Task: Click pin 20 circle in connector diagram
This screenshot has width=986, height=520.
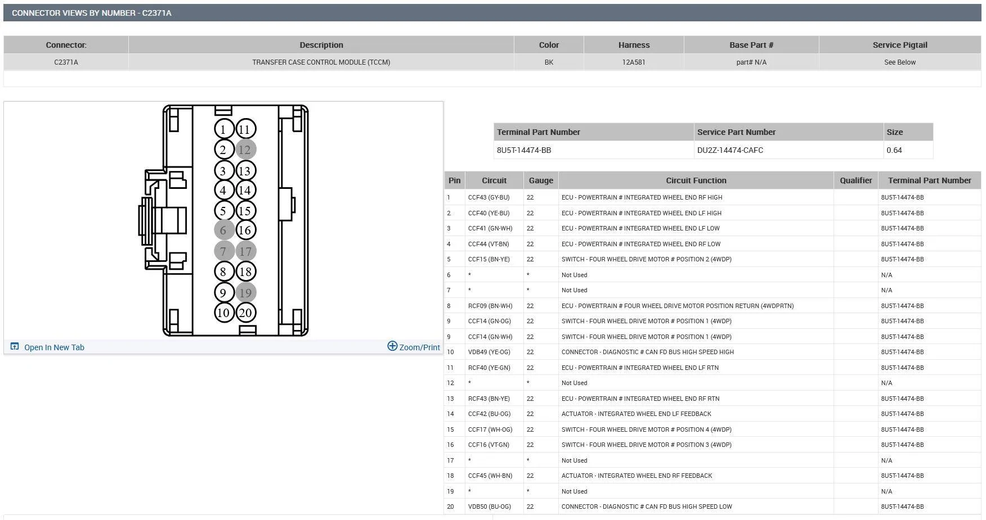Action: (x=245, y=313)
